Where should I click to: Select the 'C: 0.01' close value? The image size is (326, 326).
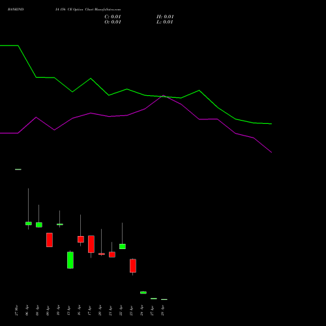pos(113,17)
